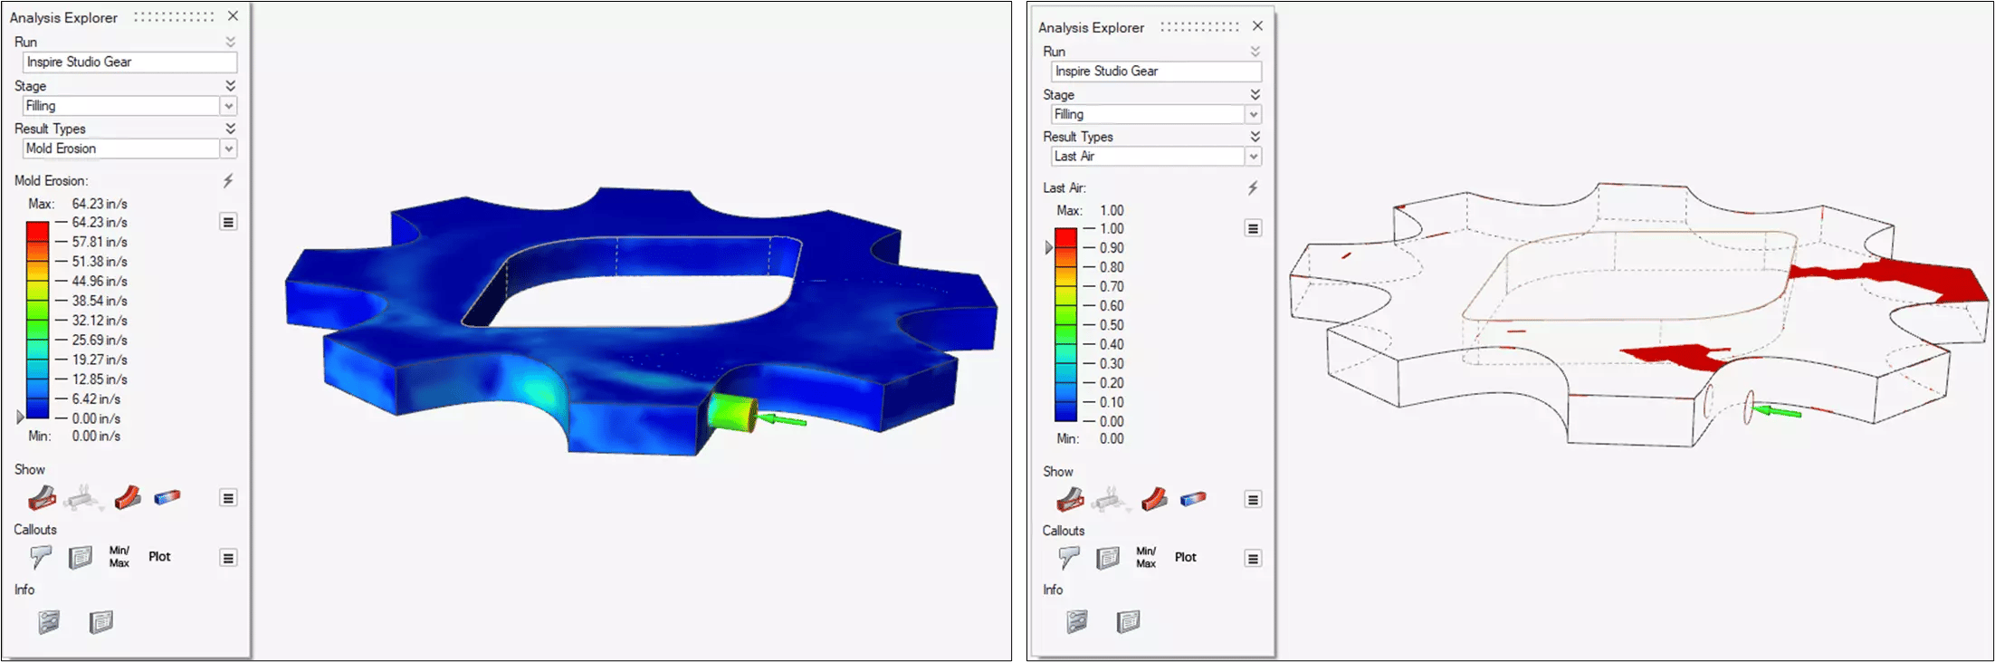The height and width of the screenshot is (662, 1995).
Task: Click first Info icon in Last Air panel
Action: (1076, 621)
